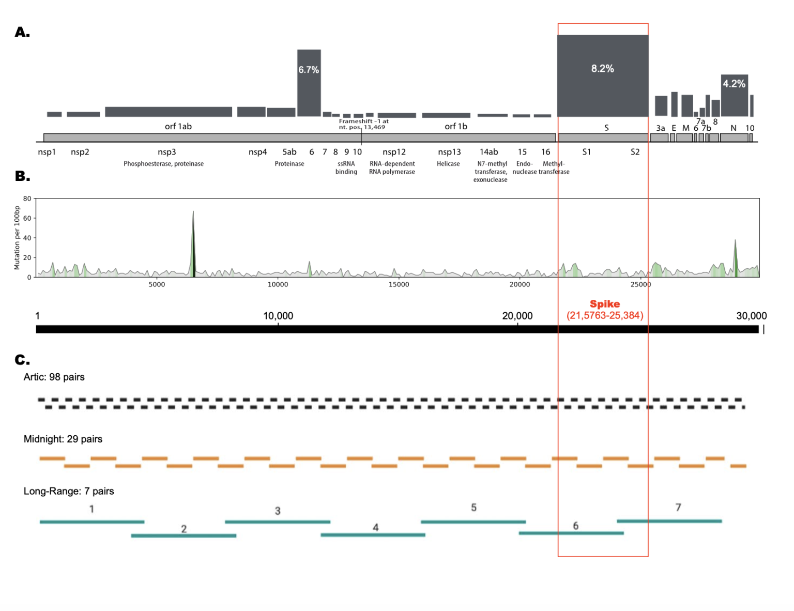Viewport: 794px width, 611px height.
Task: Click the 'Artic: 98 pairs' label
Action: pos(54,377)
